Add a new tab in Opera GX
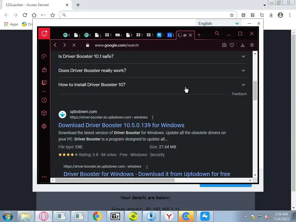The width and height of the screenshot is (296, 222). point(199,35)
